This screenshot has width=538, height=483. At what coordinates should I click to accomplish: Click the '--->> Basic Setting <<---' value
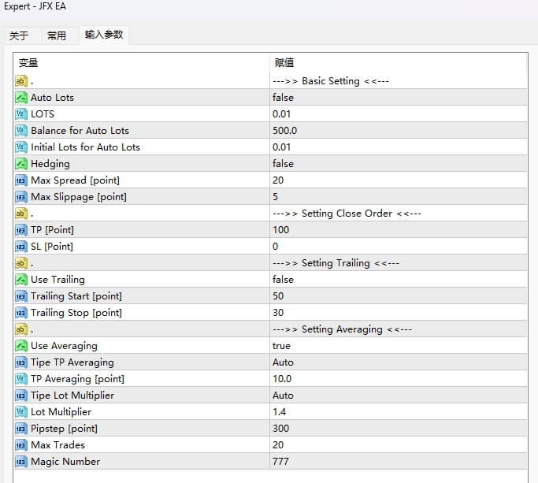click(331, 81)
